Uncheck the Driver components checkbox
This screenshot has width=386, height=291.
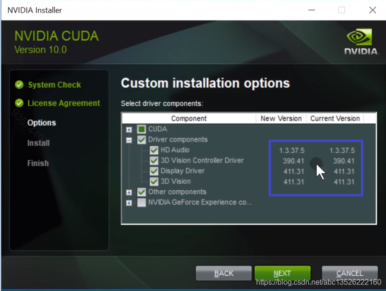pyautogui.click(x=142, y=140)
